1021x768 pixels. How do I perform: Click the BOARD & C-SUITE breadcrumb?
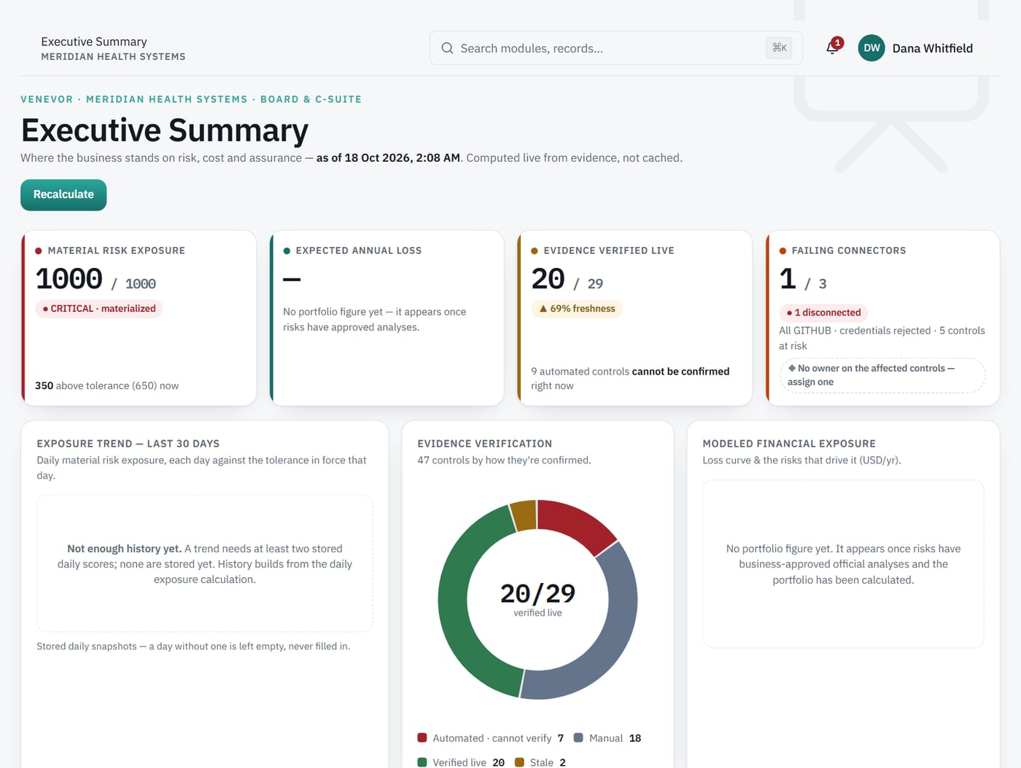click(311, 99)
